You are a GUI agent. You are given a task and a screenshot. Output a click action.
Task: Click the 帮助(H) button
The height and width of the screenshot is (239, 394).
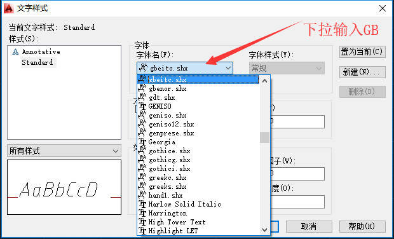point(362,227)
